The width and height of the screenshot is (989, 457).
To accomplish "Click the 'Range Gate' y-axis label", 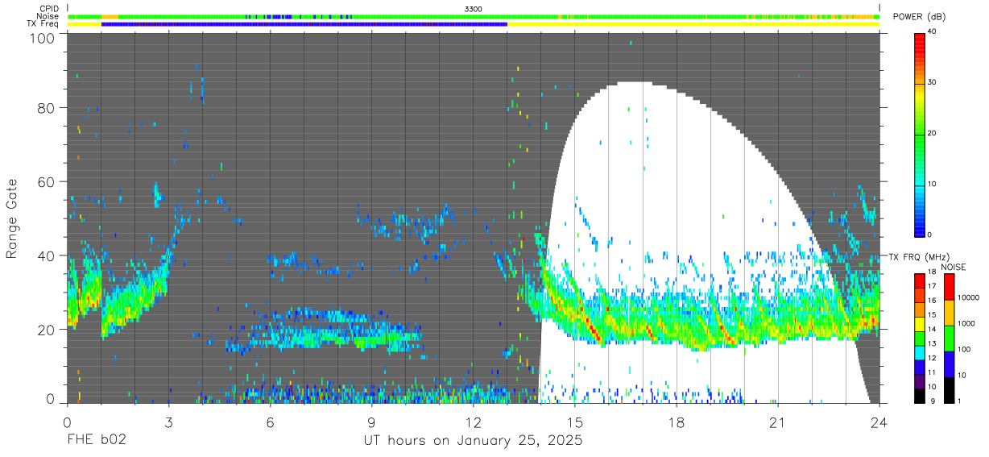I will point(12,218).
